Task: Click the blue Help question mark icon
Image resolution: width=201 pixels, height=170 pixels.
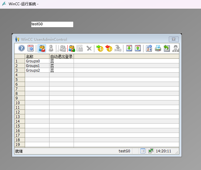Action: 21,48
